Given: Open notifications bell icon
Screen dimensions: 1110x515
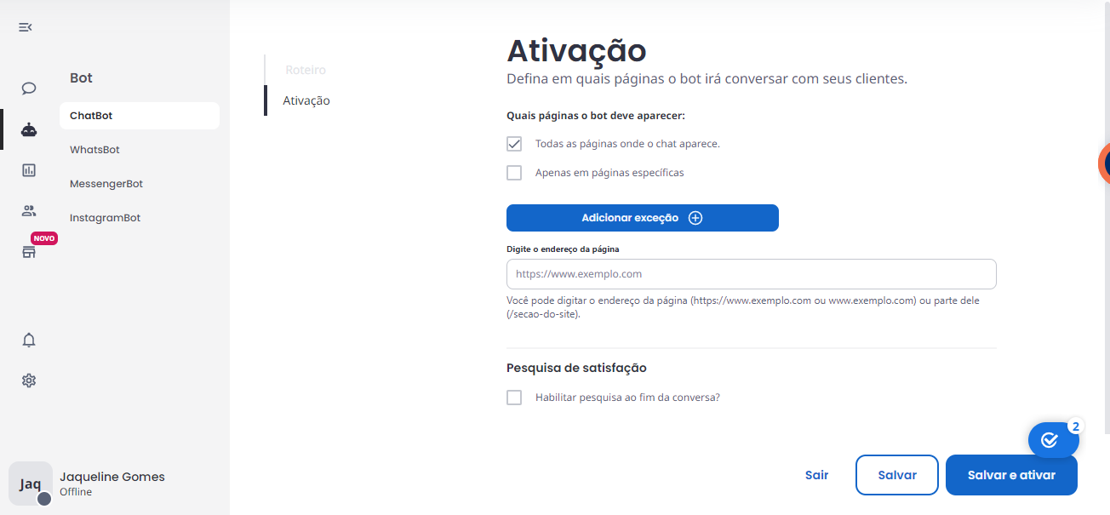Looking at the screenshot, I should (x=29, y=340).
